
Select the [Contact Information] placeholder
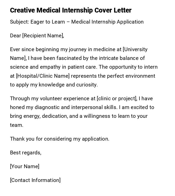pos(35,180)
